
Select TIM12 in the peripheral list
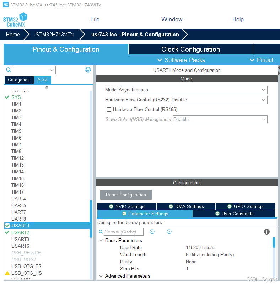click(17, 158)
